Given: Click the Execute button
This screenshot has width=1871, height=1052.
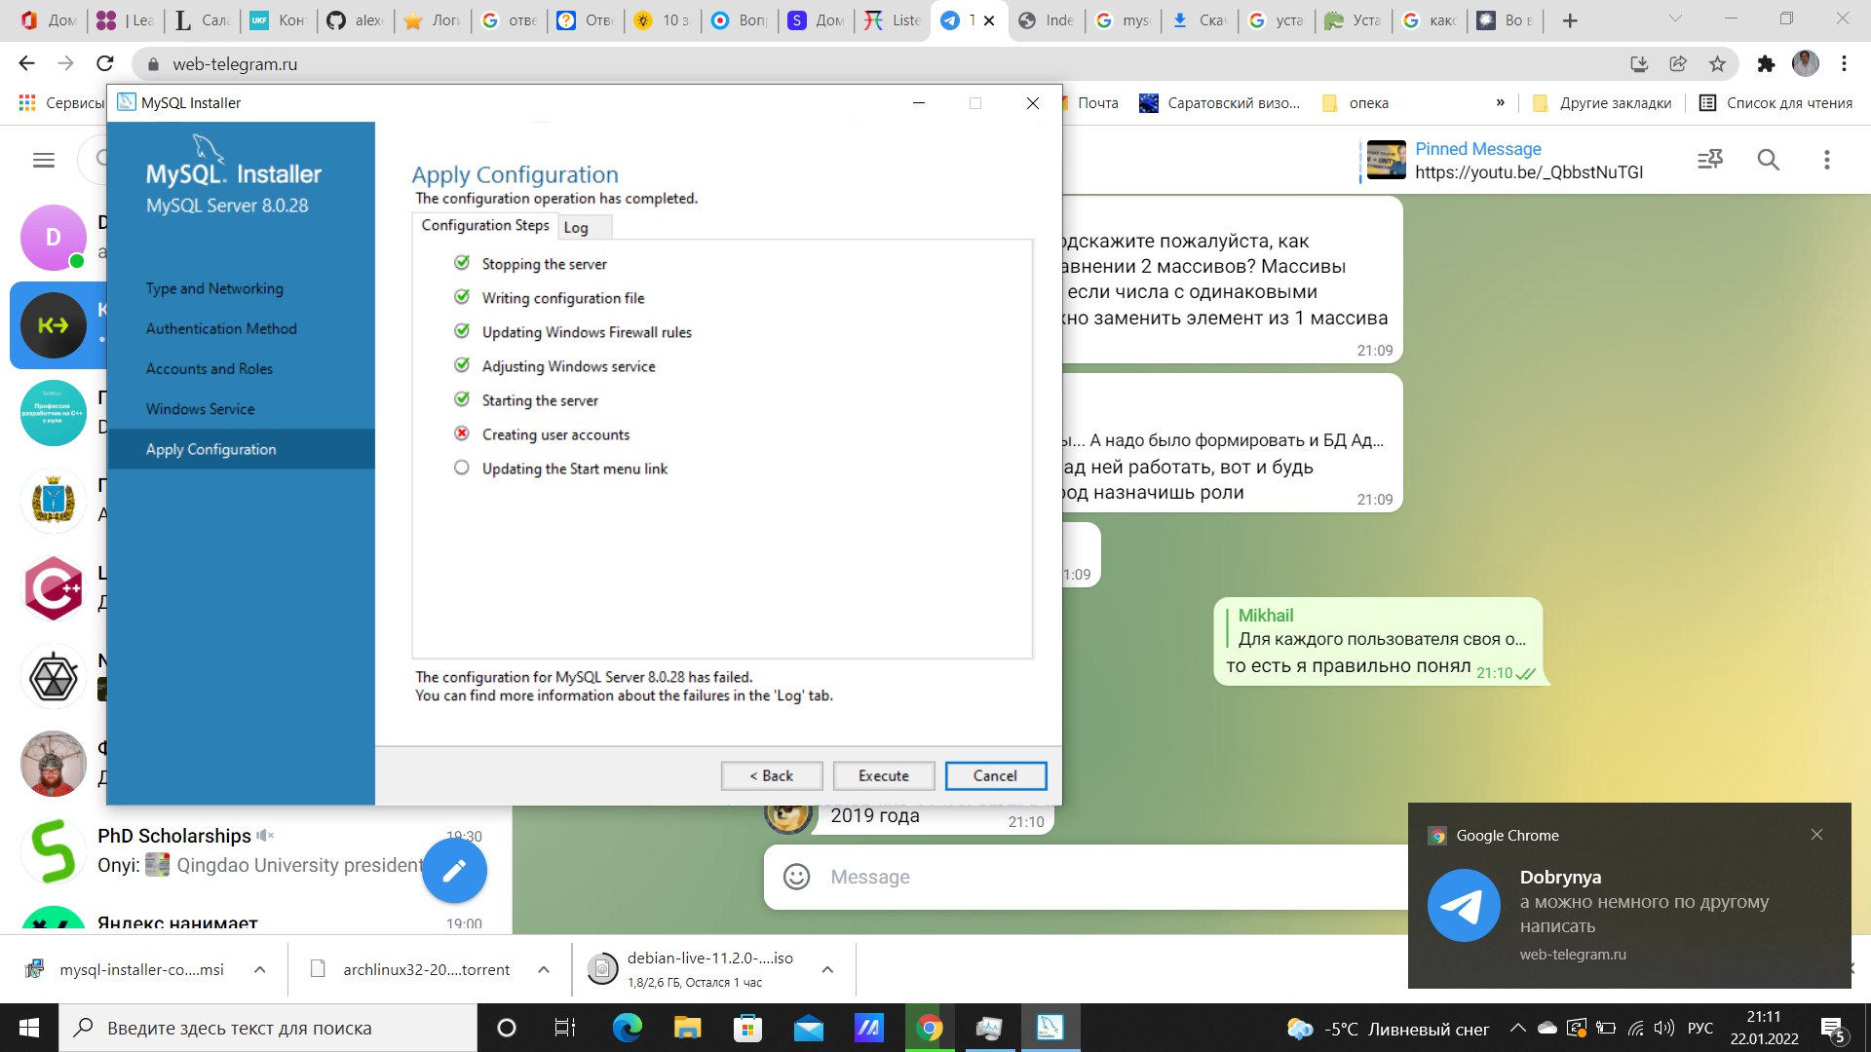Looking at the screenshot, I should pos(884,776).
